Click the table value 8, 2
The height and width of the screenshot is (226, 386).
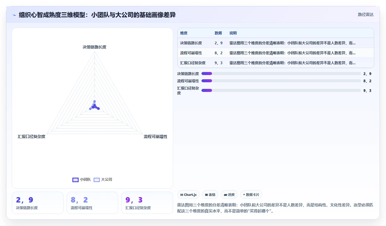pos(219,53)
